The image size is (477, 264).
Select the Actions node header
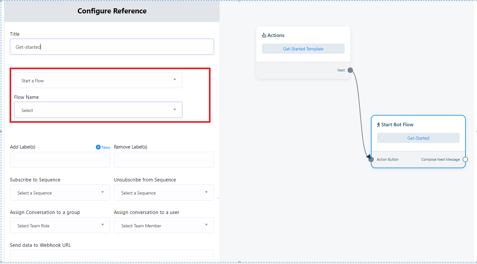[x=276, y=35]
